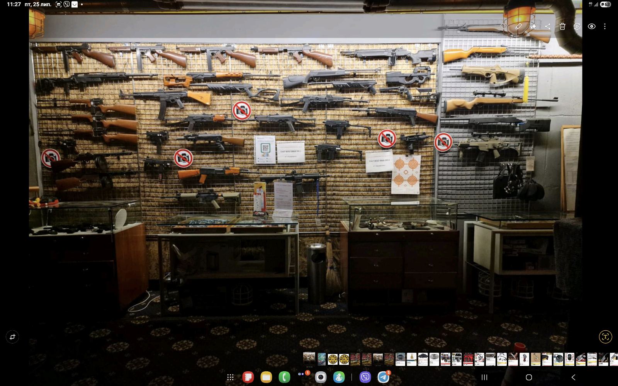
Task: Tap the extract text icon
Action: pos(605,337)
